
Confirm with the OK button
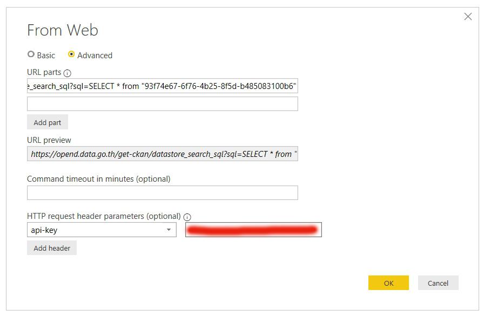click(388, 283)
